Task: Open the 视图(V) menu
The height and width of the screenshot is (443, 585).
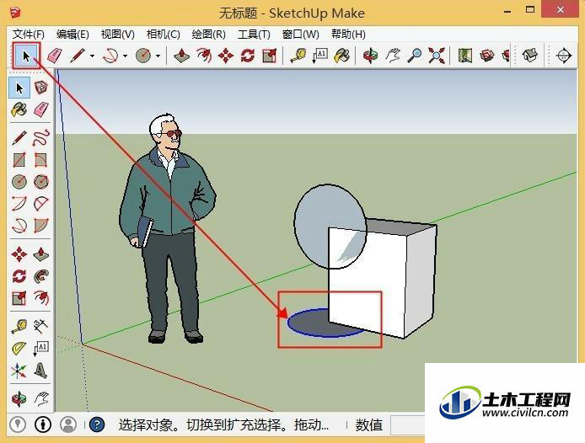Action: [118, 35]
